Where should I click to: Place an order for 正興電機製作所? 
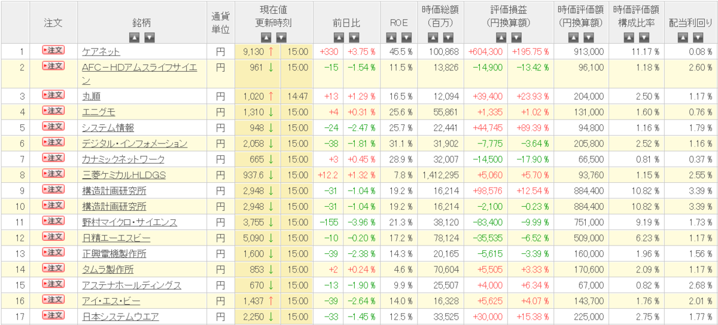(x=53, y=252)
